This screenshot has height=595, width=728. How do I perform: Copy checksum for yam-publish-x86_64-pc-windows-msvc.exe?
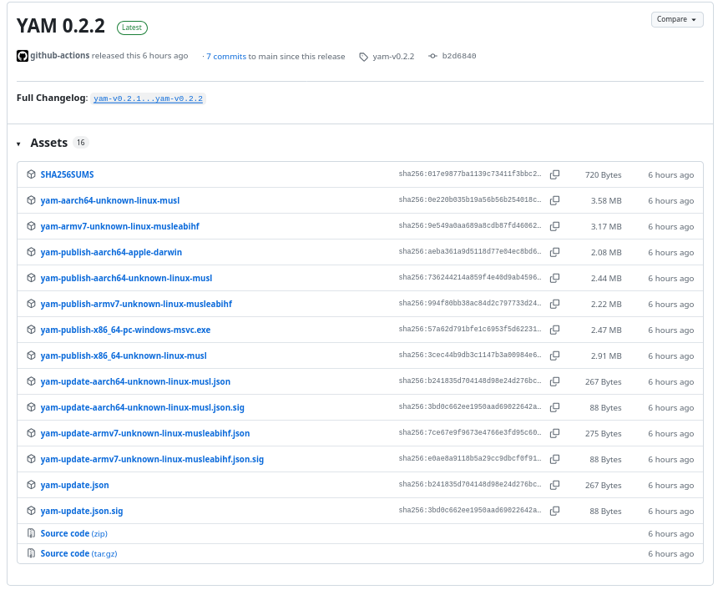pos(554,330)
